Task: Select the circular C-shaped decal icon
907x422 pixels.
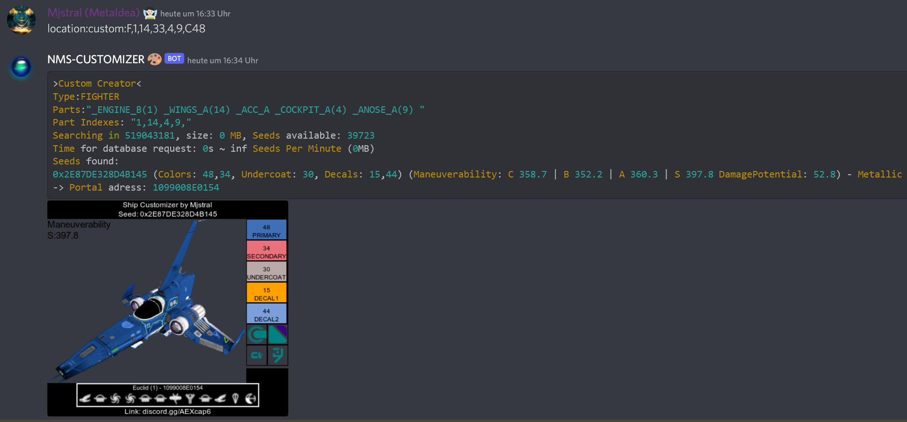Action: pos(257,334)
